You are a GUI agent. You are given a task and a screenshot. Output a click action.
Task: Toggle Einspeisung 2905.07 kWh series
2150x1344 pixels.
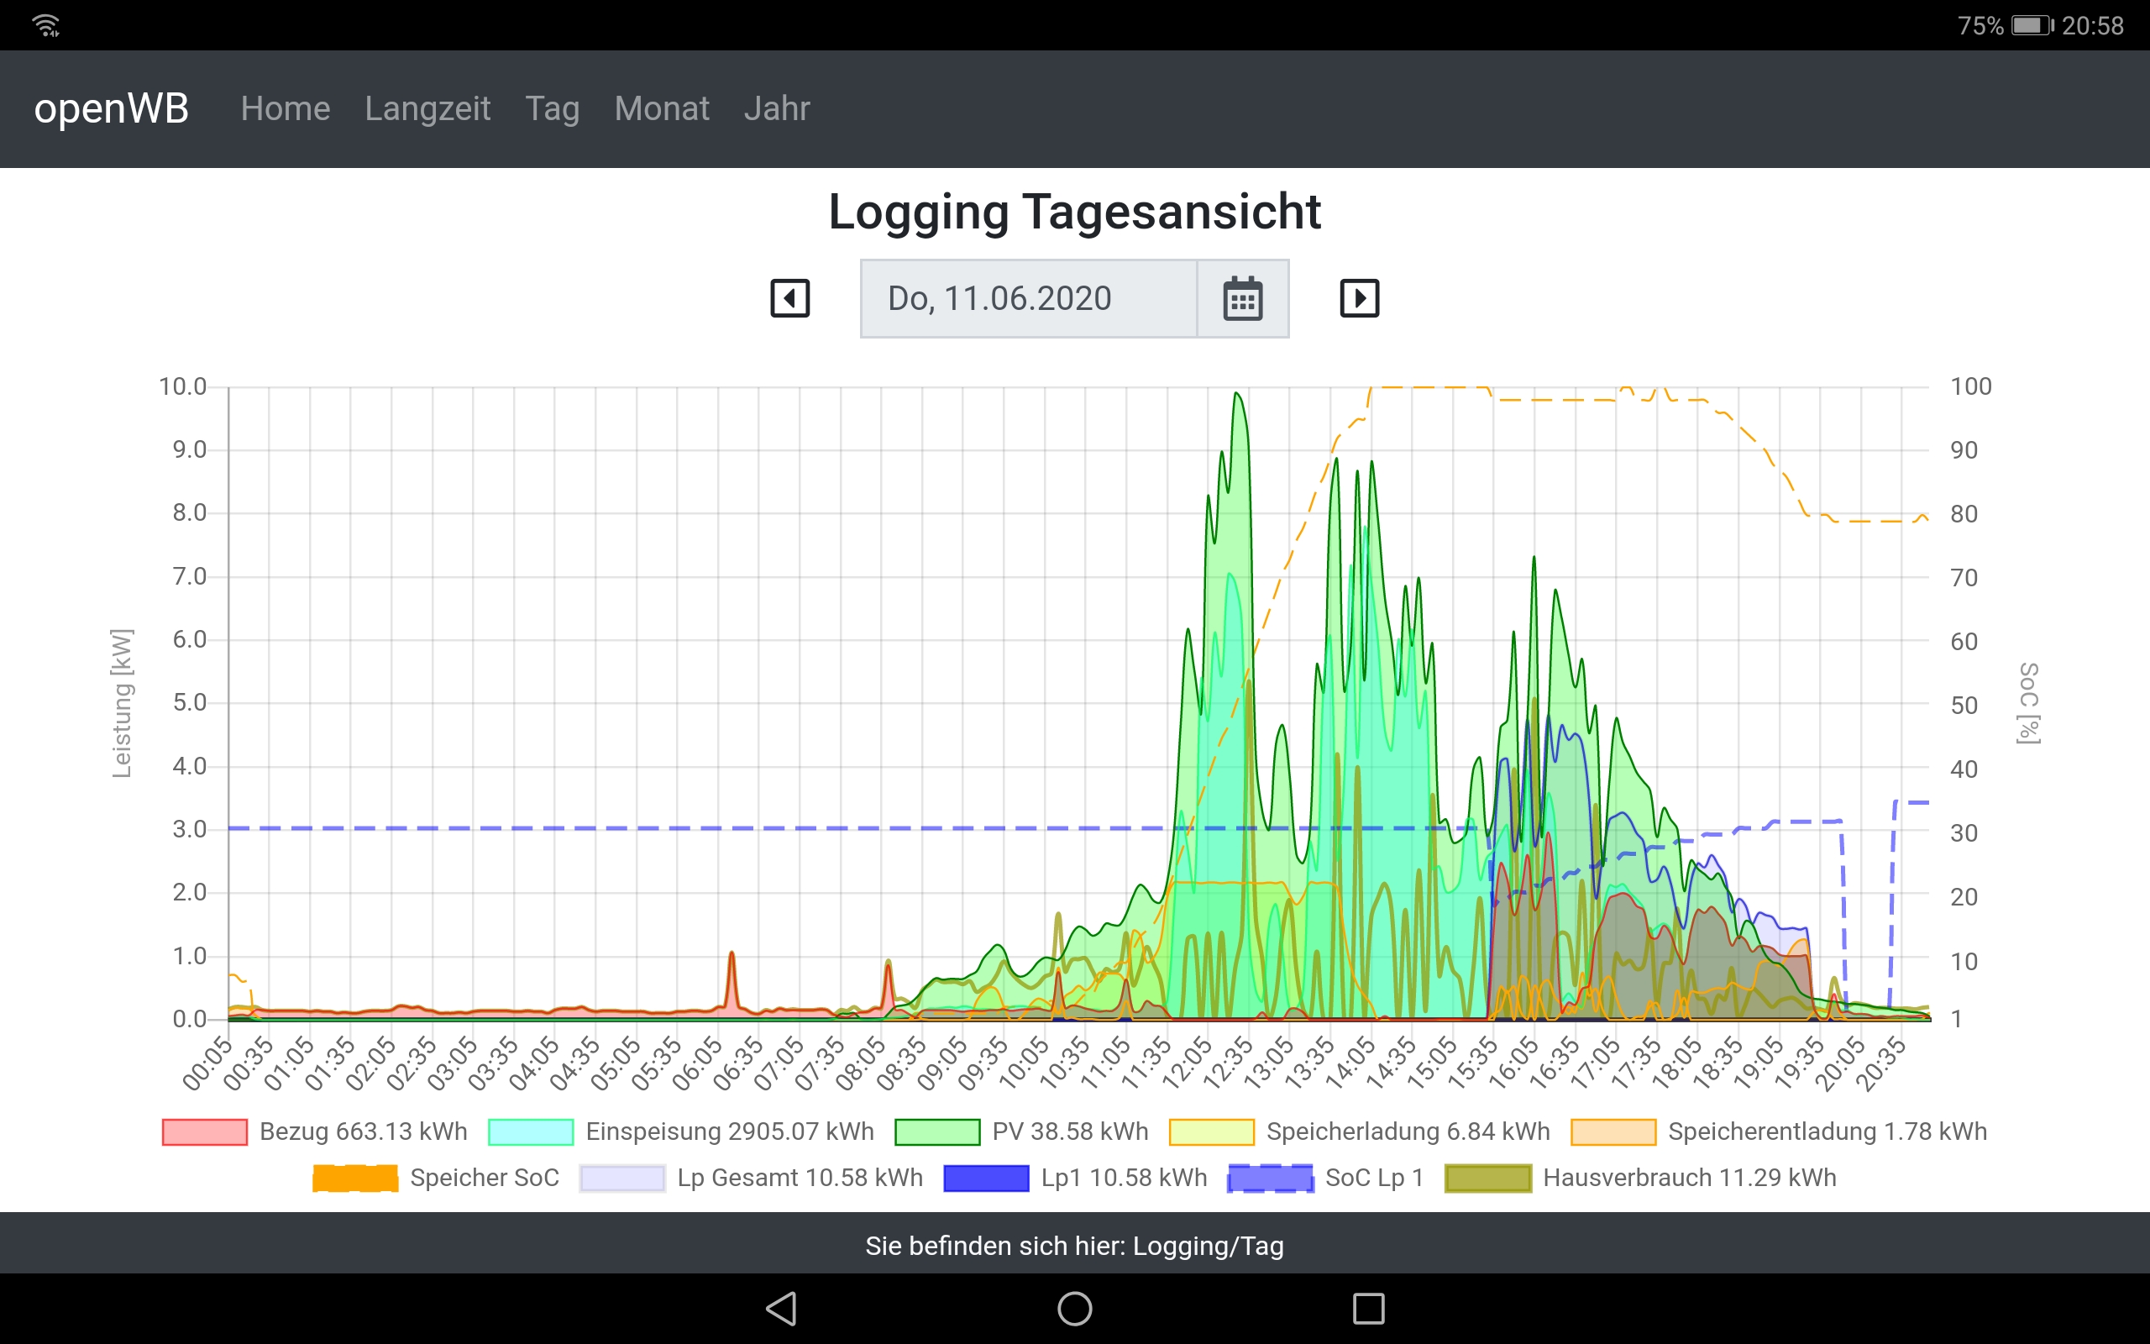pyautogui.click(x=680, y=1131)
